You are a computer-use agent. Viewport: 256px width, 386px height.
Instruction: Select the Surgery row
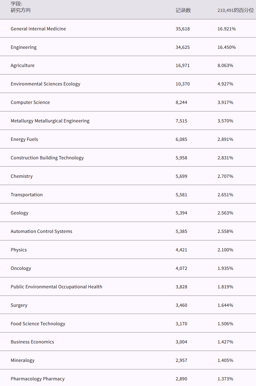pyautogui.click(x=19, y=305)
